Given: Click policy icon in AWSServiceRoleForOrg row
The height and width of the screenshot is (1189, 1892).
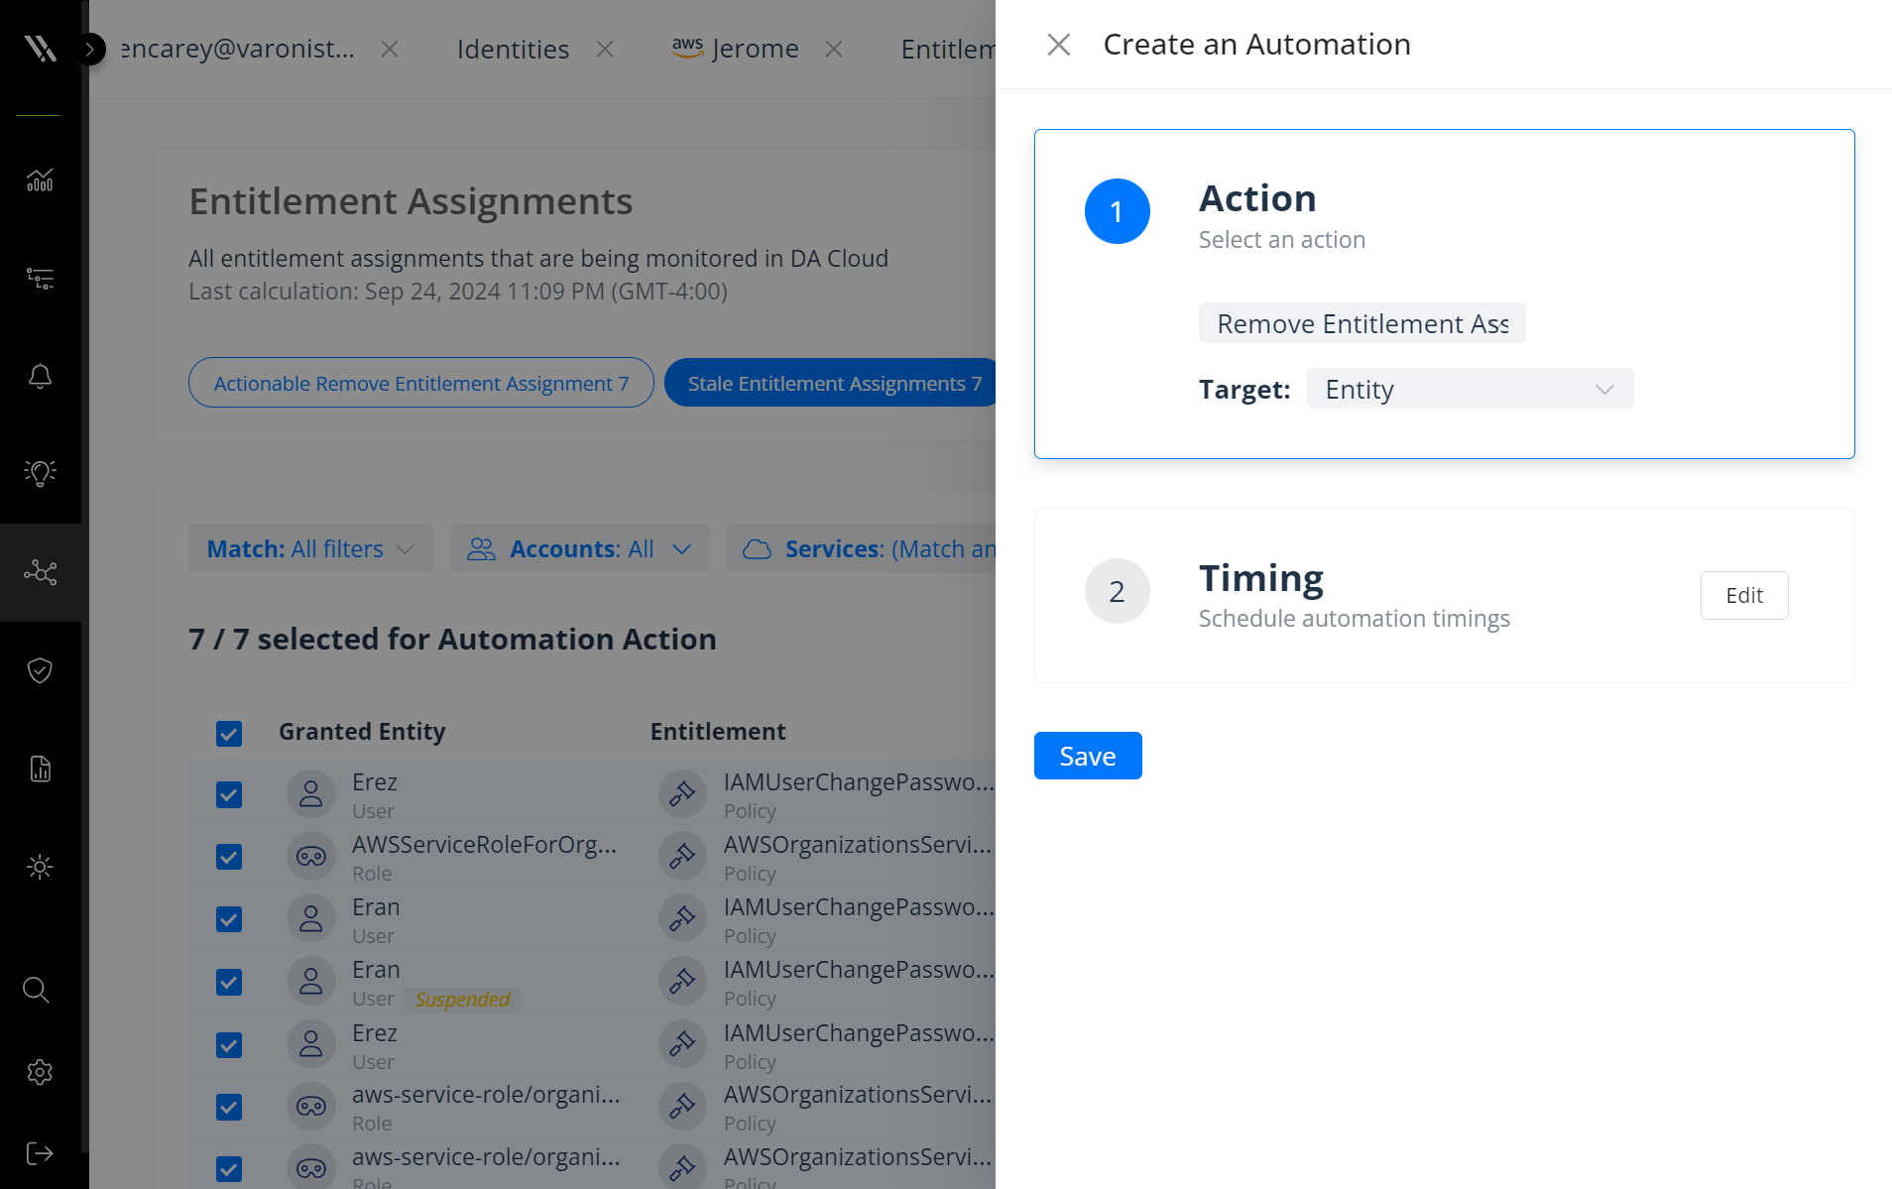Looking at the screenshot, I should [x=682, y=857].
